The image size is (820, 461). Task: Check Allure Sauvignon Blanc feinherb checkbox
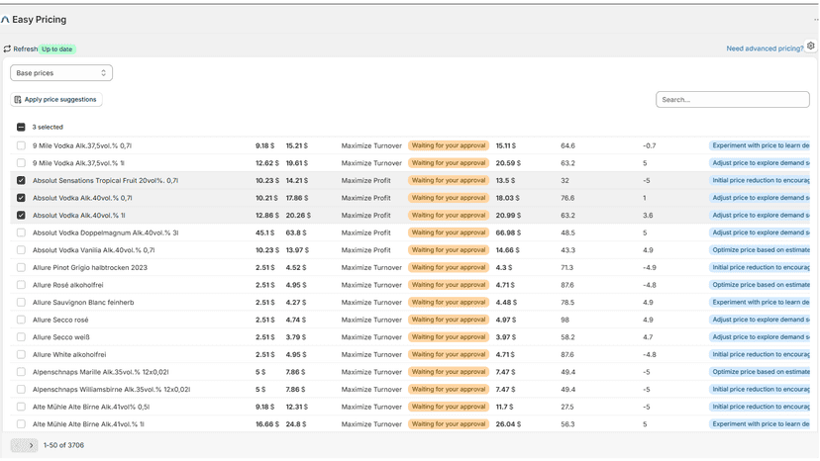pos(21,303)
